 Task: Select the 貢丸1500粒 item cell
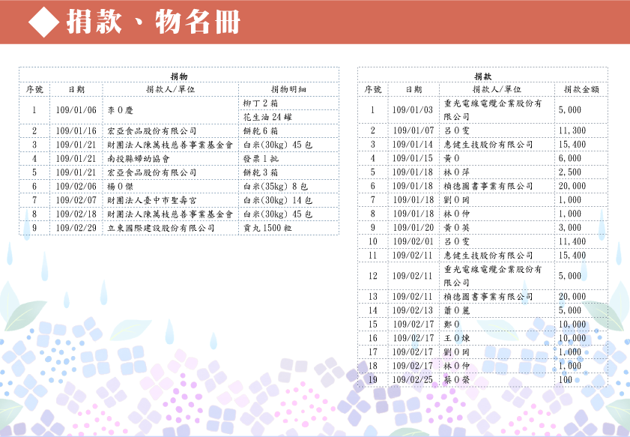269,228
